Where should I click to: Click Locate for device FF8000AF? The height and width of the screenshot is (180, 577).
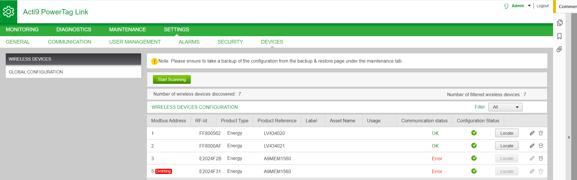pos(507,146)
